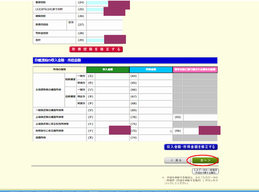The height and width of the screenshot is (192, 259).
Task: Click the (26) code cell
Action: (81, 16)
